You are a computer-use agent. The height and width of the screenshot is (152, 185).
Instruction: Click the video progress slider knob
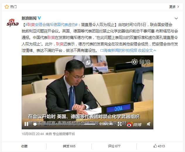35,124
